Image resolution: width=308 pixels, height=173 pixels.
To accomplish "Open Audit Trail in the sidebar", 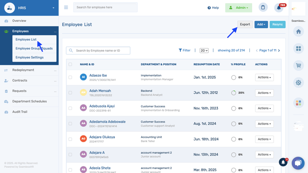I will [20, 112].
